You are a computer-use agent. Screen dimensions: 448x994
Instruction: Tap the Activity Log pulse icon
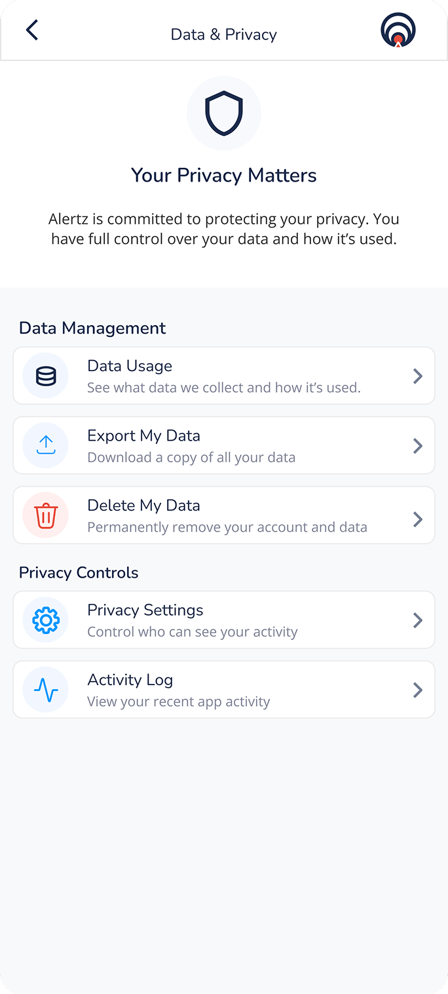pyautogui.click(x=46, y=690)
